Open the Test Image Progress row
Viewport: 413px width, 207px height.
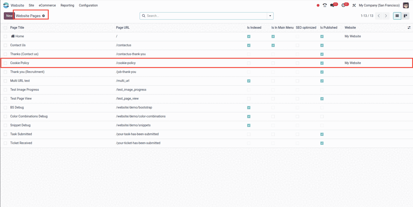(x=206, y=90)
